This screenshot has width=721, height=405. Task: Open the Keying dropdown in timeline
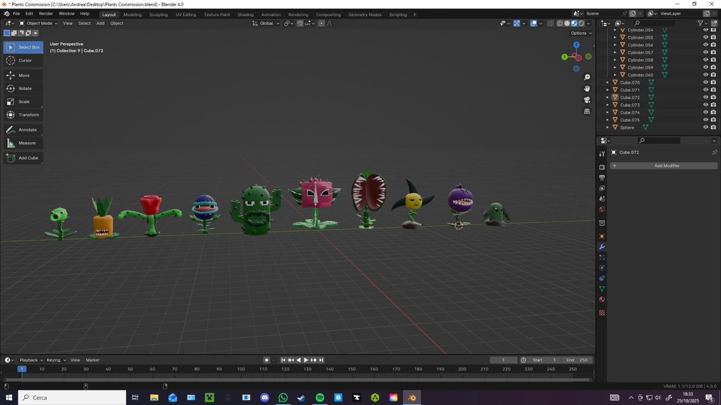55,360
